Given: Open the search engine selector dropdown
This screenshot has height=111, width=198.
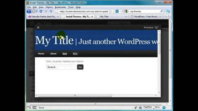Looking at the screenshot, I should pos(126,11).
